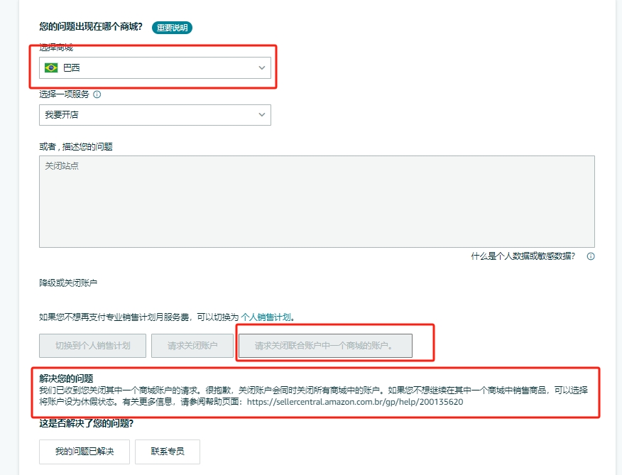Screen dimensions: 622x475
Task: Click the 选择商城 field label
Action: point(56,48)
